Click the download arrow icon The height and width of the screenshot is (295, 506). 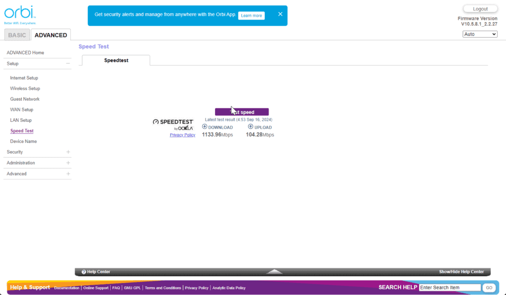click(205, 127)
